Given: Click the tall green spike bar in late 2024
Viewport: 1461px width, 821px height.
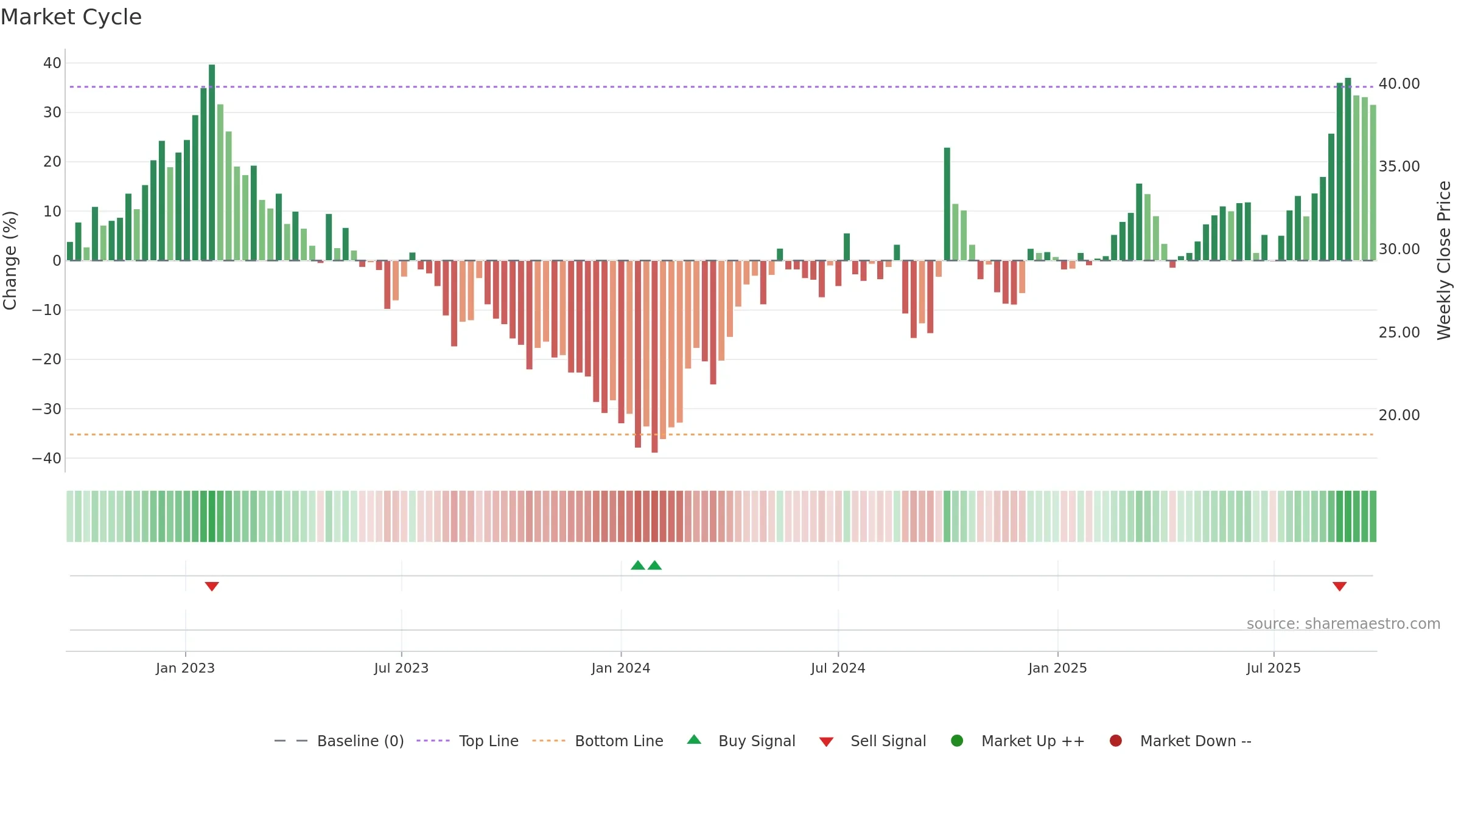Looking at the screenshot, I should coord(947,204).
